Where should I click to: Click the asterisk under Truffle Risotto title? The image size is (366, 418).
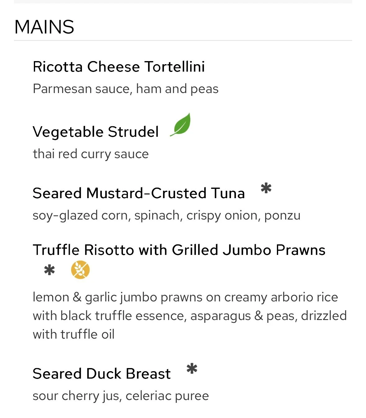pos(49,270)
